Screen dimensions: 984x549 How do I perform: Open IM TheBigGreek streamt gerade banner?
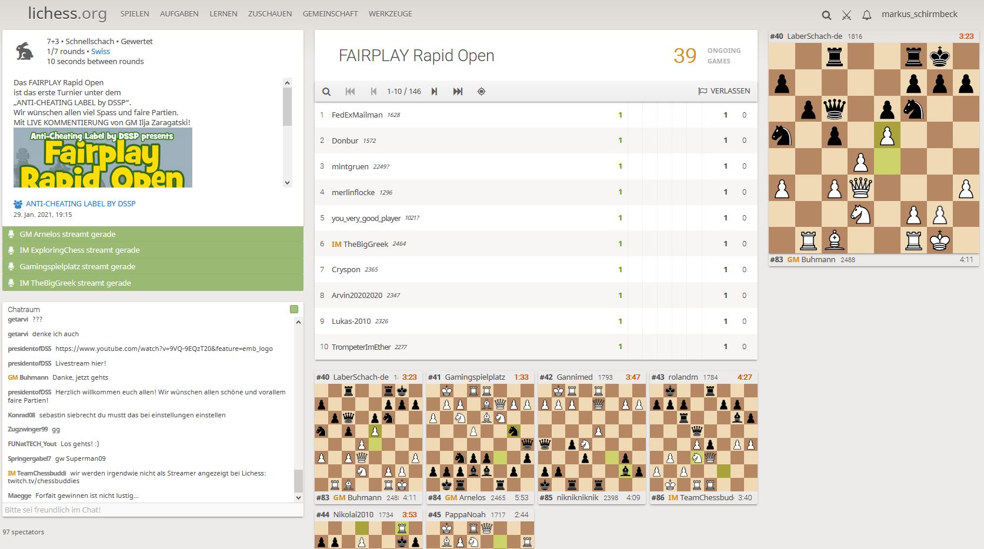pos(153,283)
